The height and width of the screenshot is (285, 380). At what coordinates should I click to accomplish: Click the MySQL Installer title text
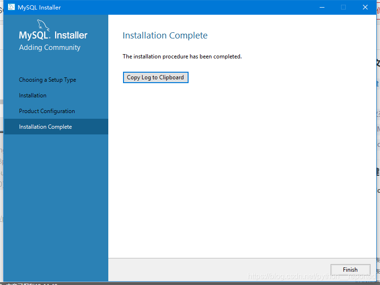coord(39,7)
